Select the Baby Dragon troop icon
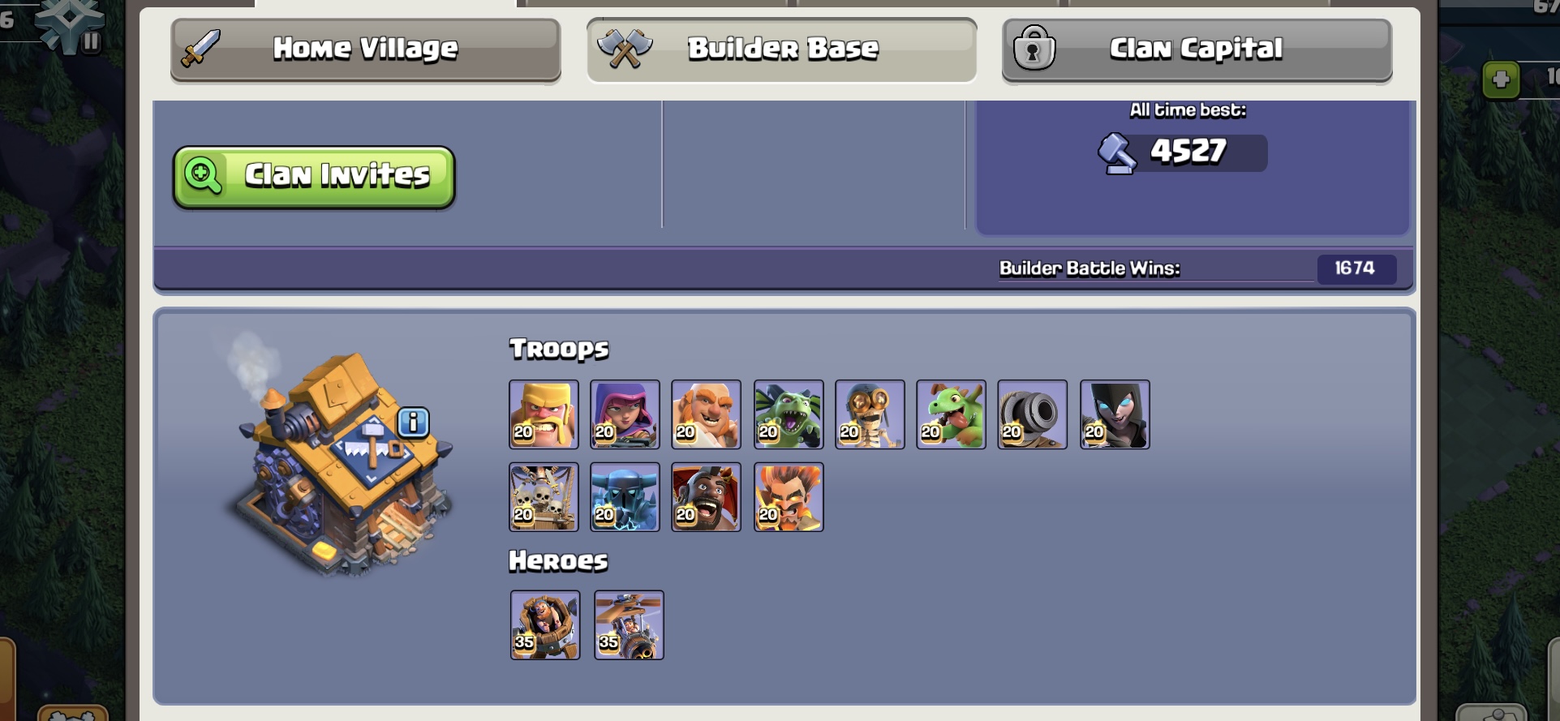This screenshot has height=721, width=1560. click(x=951, y=414)
